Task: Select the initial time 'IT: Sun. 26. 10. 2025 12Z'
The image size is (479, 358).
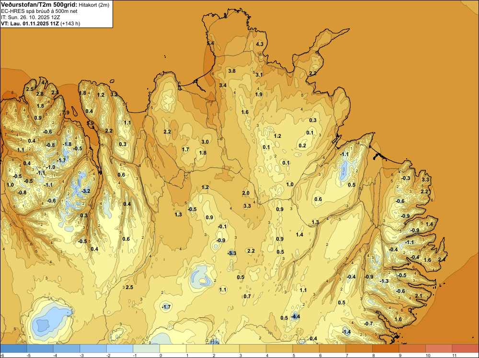Action: pyautogui.click(x=31, y=17)
